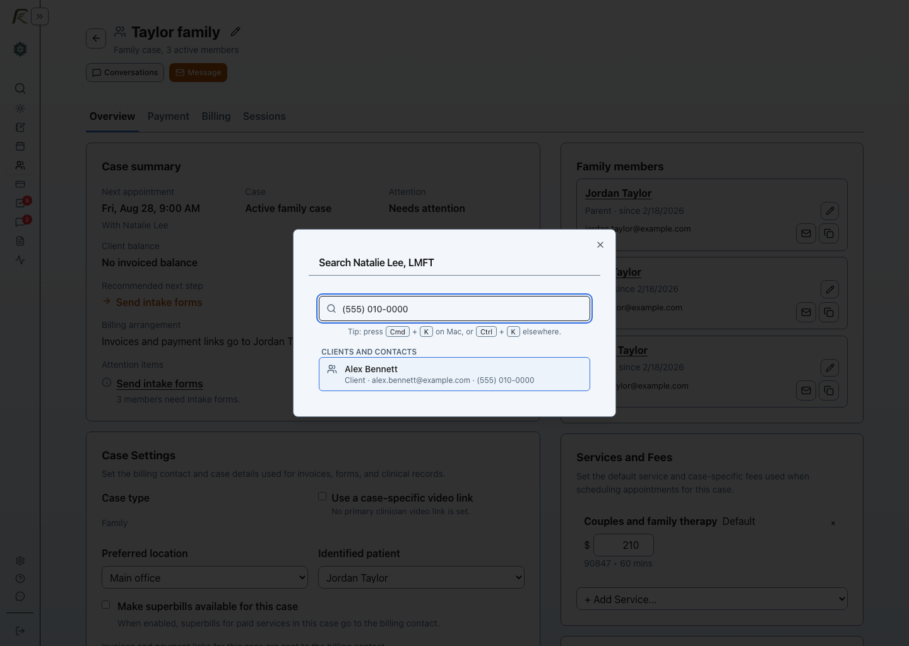Open the Preferred location dropdown

pos(205,577)
